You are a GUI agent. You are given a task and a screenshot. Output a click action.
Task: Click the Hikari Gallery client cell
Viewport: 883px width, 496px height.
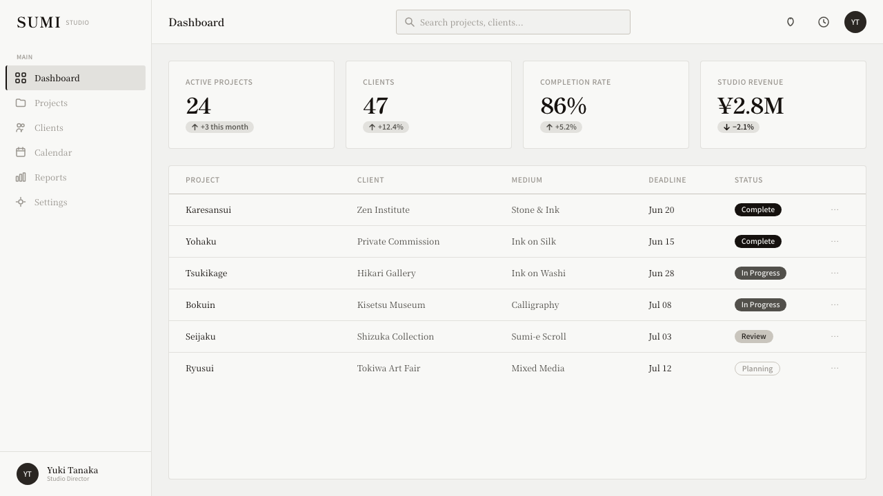coord(386,273)
